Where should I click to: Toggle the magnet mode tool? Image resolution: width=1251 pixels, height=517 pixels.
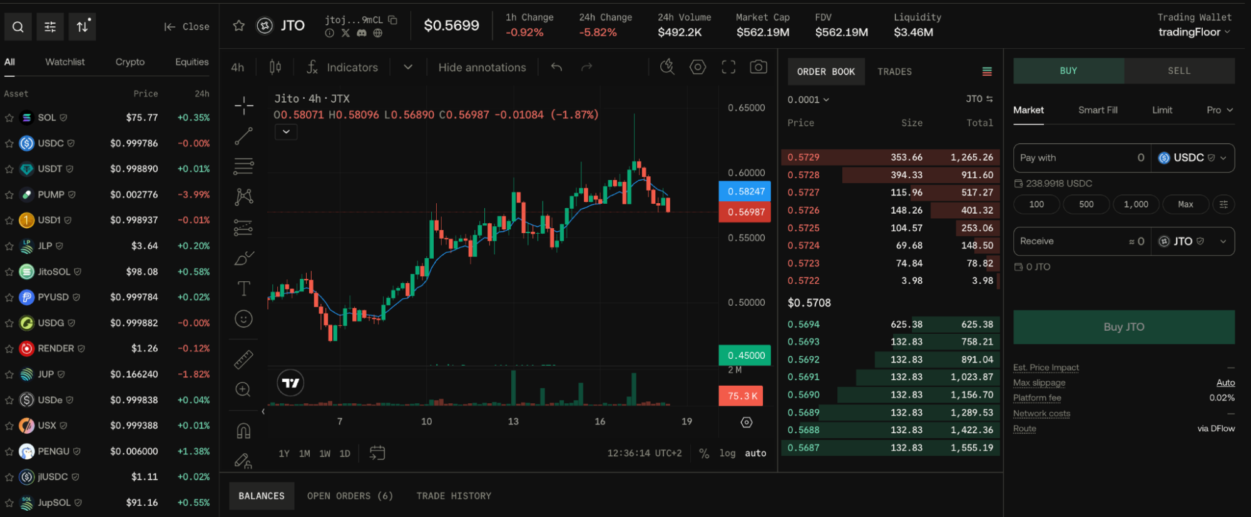[x=243, y=431]
